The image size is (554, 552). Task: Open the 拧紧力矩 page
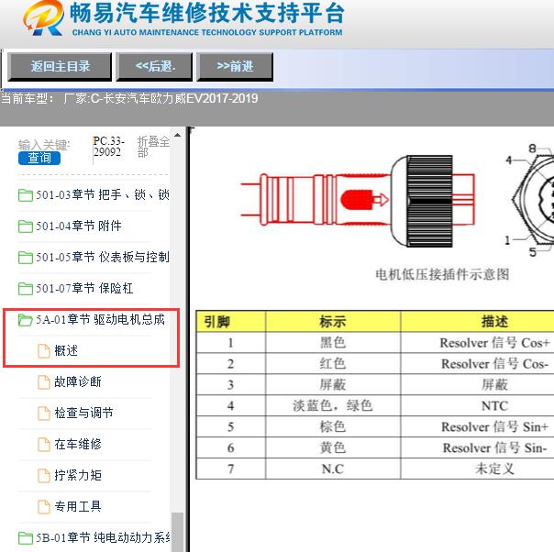point(78,475)
